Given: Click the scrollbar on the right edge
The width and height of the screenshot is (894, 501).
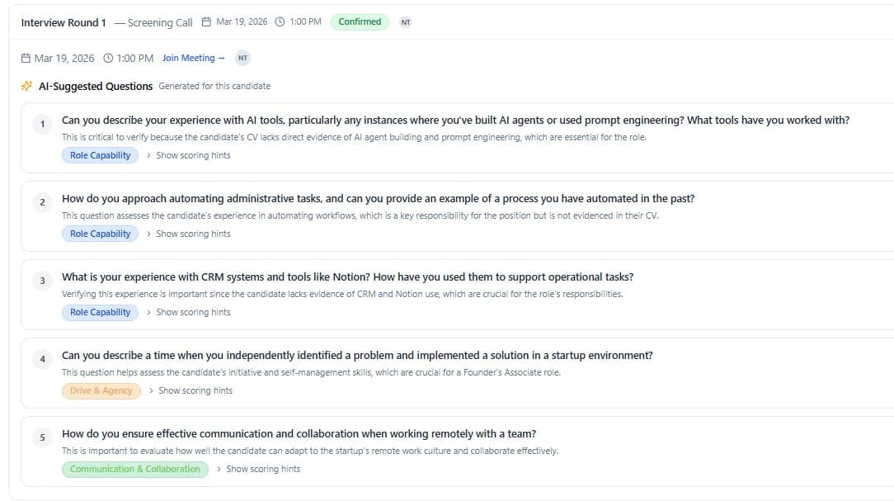Looking at the screenshot, I should point(891,248).
